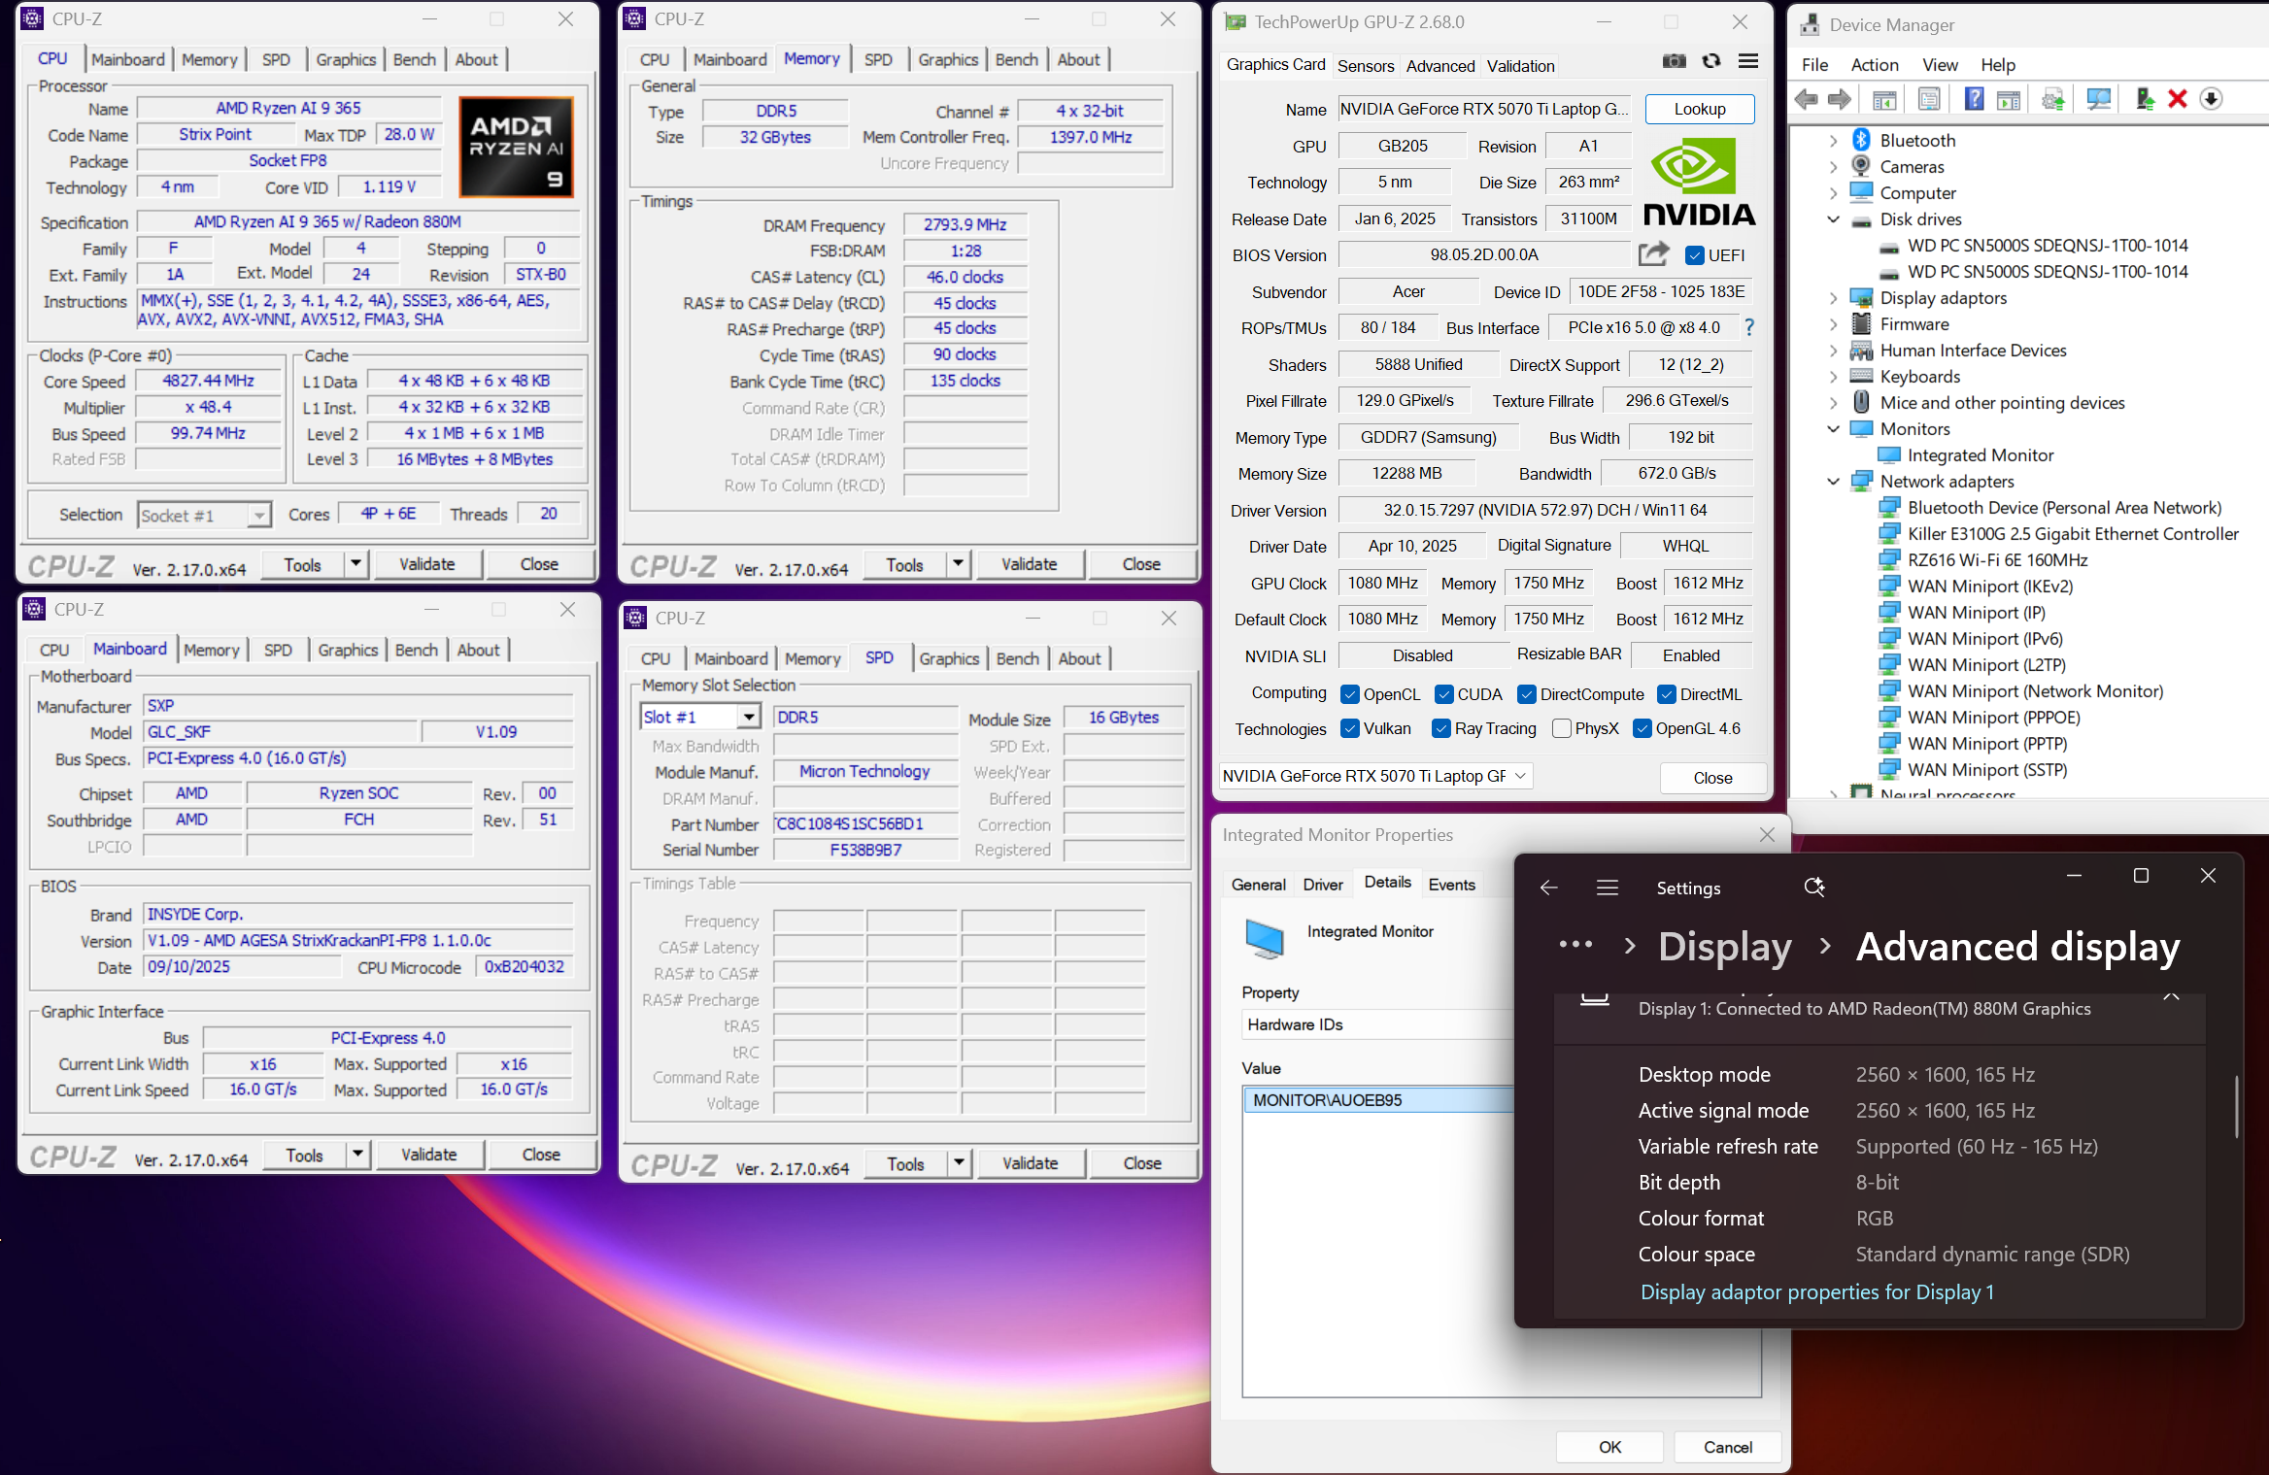Screen dimensions: 2269x1475
Task: Click the red X uninstall device icon
Action: coord(2178,99)
